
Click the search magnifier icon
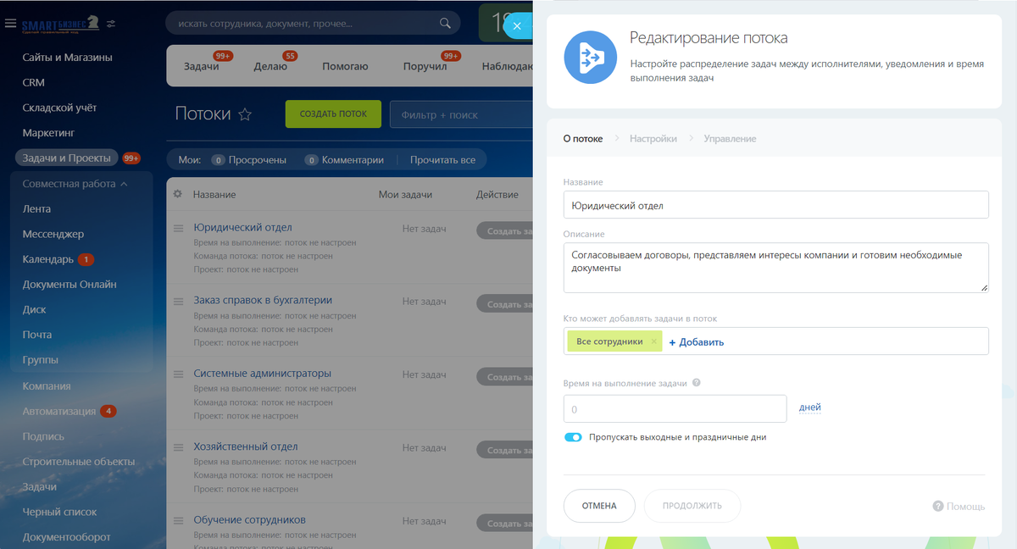[x=447, y=24]
